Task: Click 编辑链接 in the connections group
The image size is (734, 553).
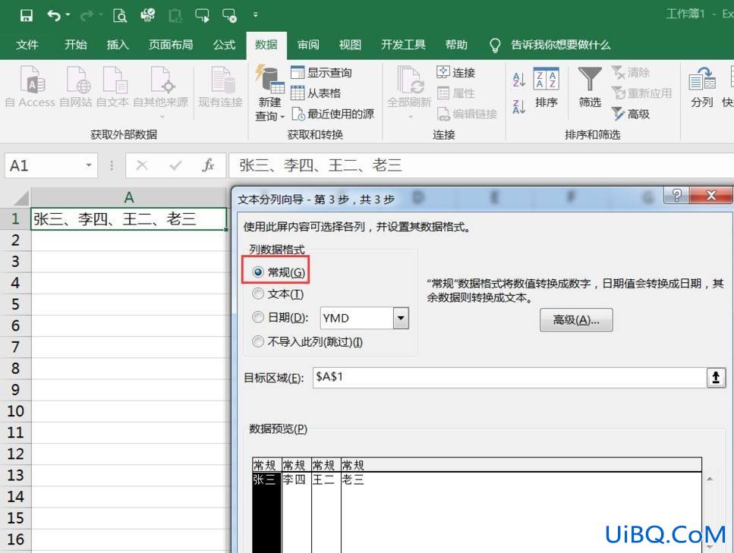Action: pos(467,114)
